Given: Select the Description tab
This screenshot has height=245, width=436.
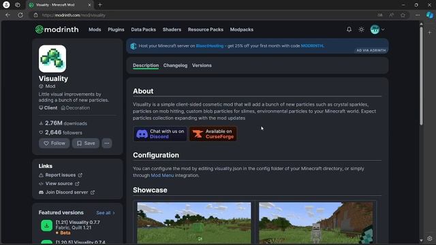Looking at the screenshot, I should tap(146, 65).
